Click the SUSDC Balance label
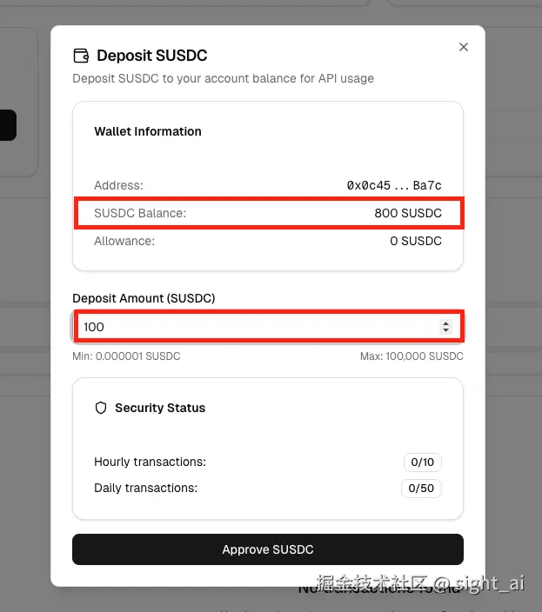542x612 pixels. [x=140, y=213]
